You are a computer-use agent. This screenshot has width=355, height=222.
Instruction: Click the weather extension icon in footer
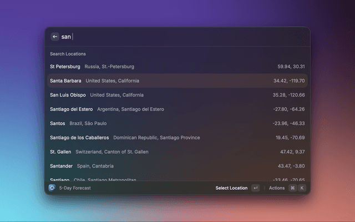[52, 188]
